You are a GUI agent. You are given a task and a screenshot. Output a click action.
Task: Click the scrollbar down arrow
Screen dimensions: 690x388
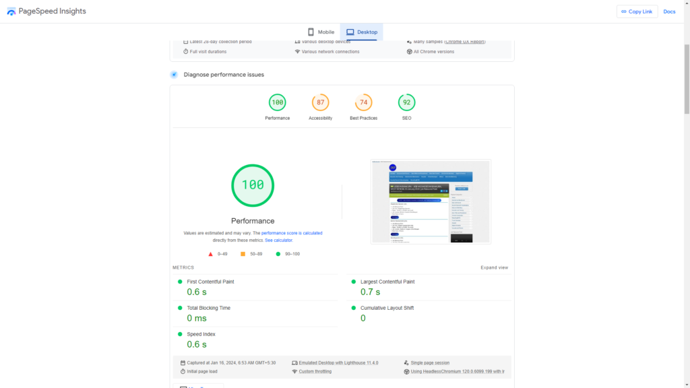[687, 385]
